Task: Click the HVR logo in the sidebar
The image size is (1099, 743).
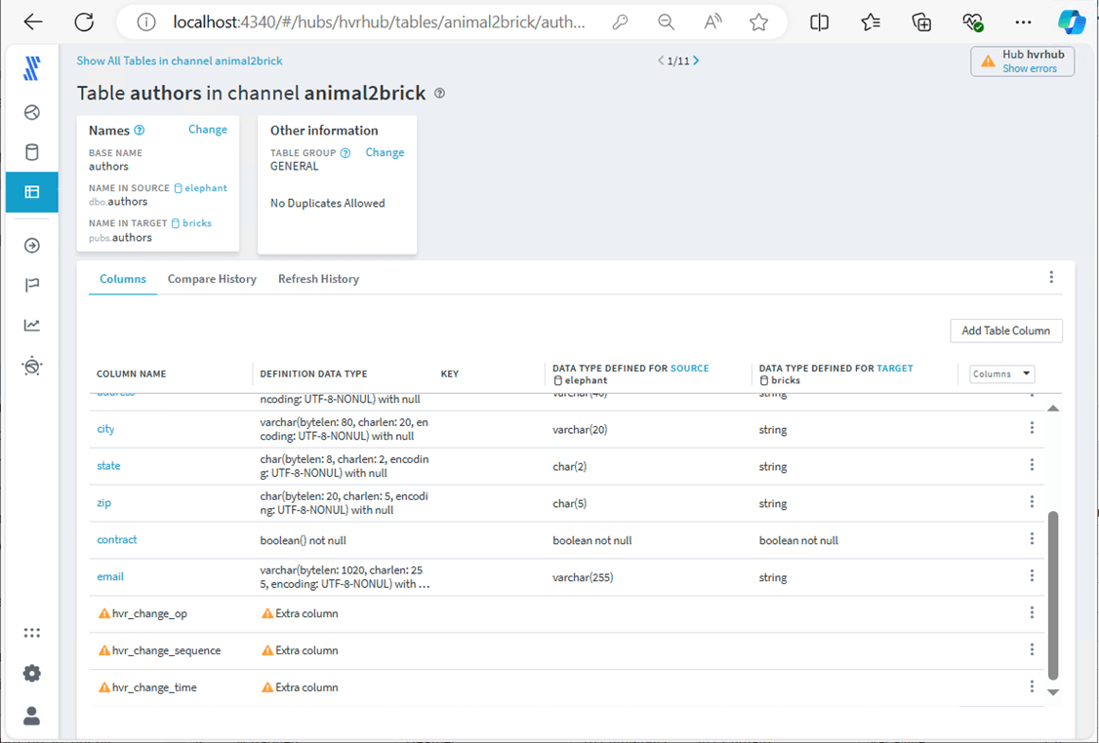Action: coord(31,68)
